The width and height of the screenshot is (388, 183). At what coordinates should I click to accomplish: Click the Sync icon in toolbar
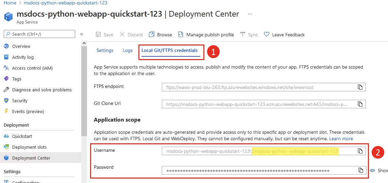[x=243, y=35]
